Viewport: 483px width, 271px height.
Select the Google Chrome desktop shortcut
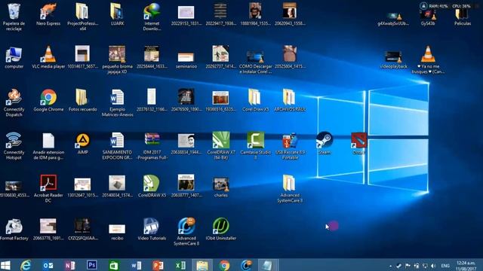48,98
